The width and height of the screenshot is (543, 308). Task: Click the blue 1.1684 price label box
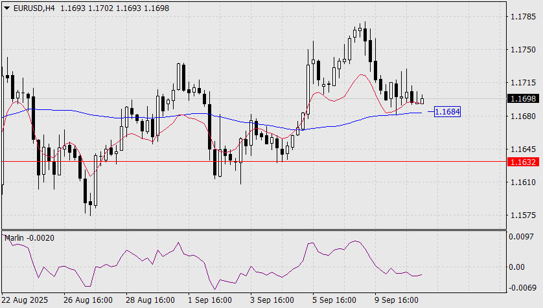tap(447, 112)
